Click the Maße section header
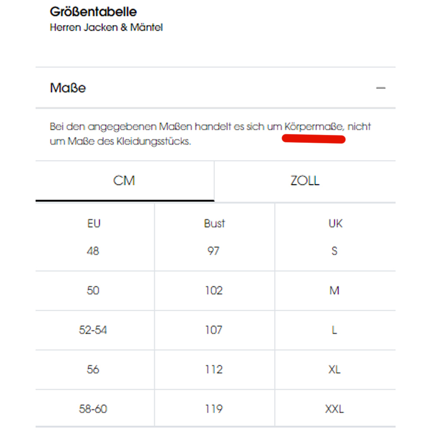The width and height of the screenshot is (434, 434). pos(68,88)
